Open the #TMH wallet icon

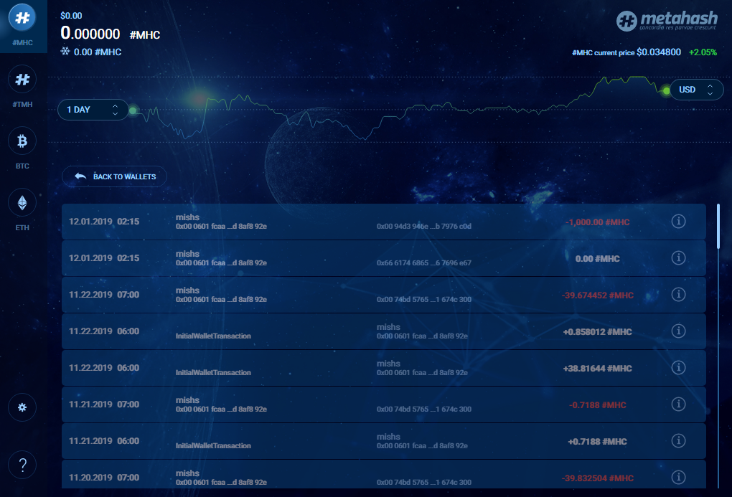22,80
